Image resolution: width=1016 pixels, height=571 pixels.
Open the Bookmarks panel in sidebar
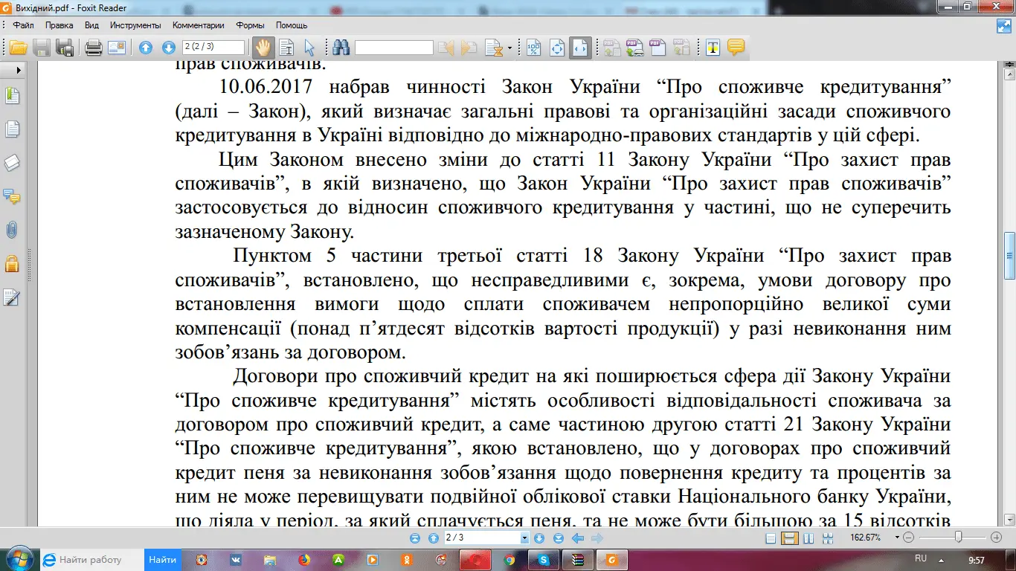tap(12, 96)
